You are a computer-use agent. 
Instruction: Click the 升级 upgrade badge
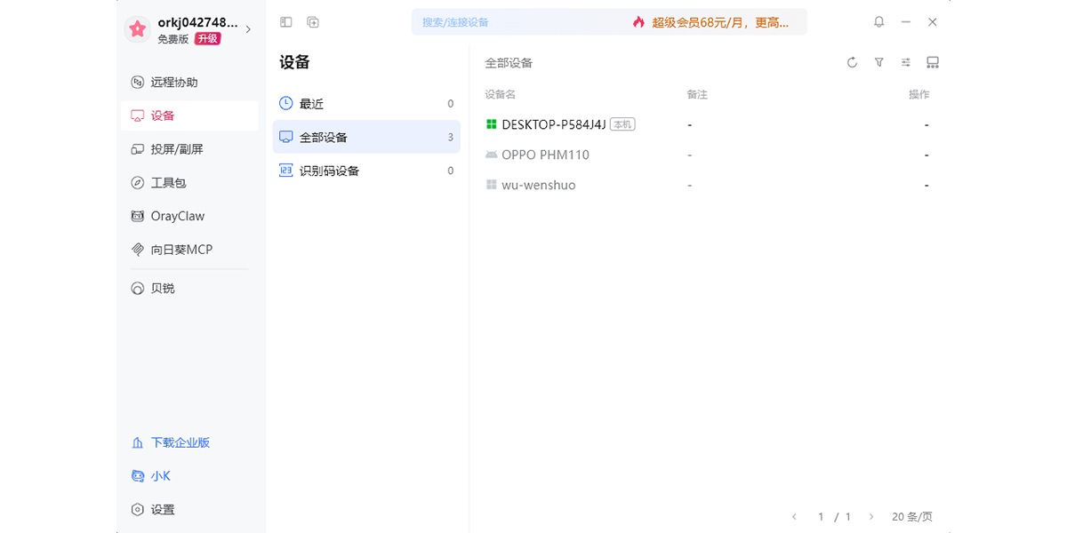pyautogui.click(x=207, y=39)
